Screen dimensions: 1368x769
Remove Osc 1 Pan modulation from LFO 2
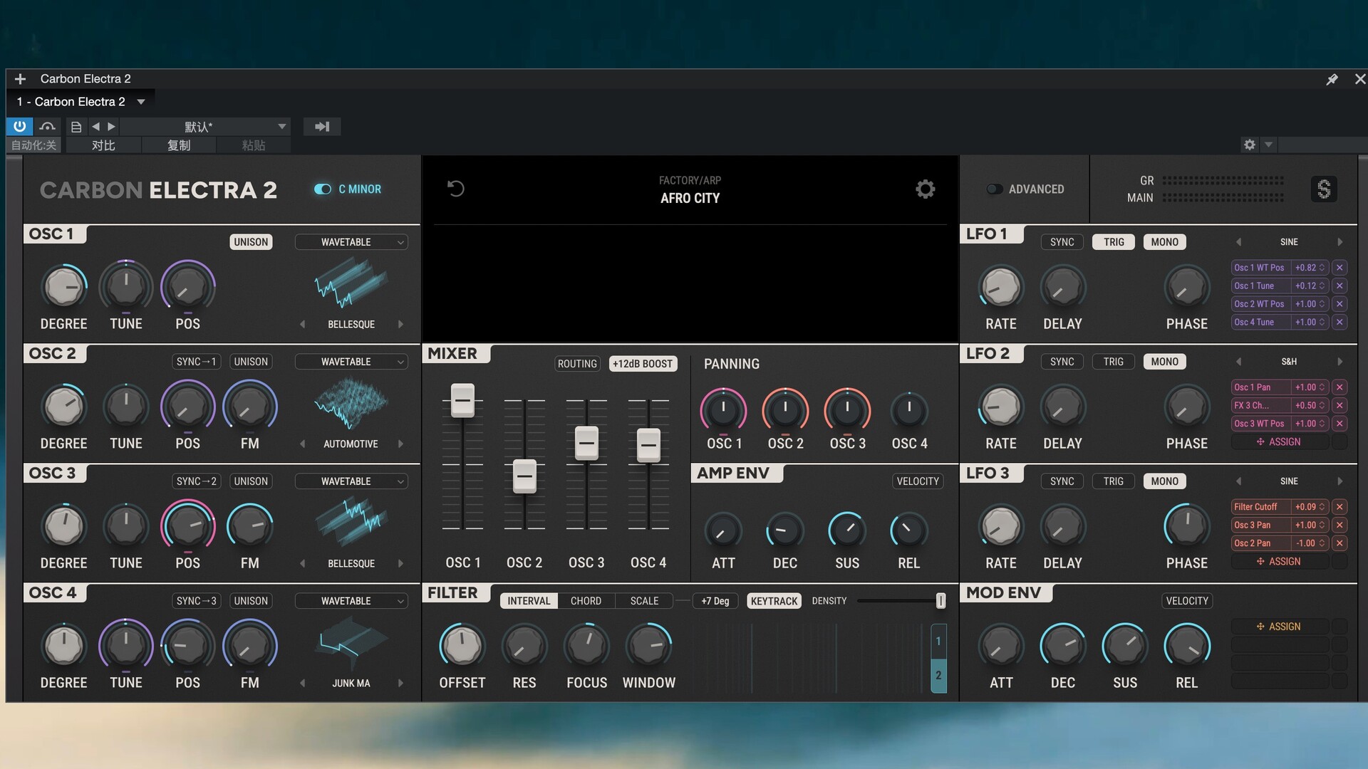coord(1339,387)
